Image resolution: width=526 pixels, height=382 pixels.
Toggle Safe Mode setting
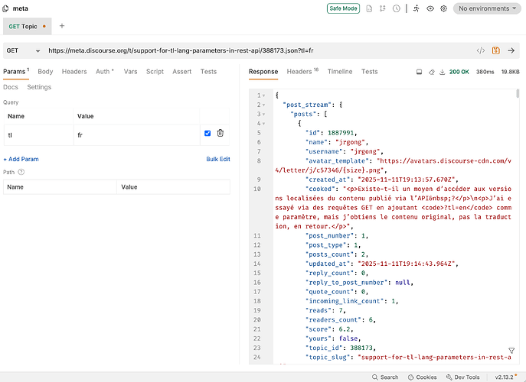(x=343, y=8)
